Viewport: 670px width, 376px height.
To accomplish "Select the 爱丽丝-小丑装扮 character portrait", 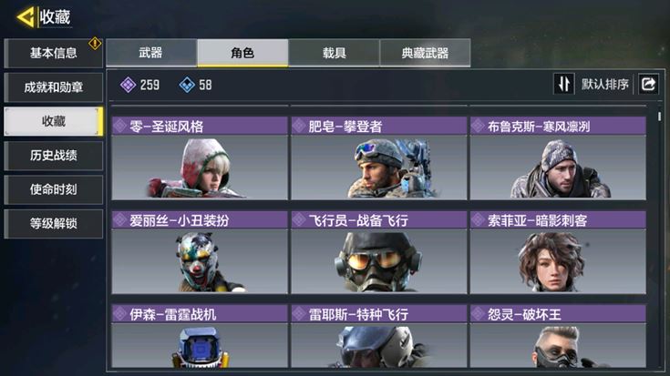I will tap(200, 261).
